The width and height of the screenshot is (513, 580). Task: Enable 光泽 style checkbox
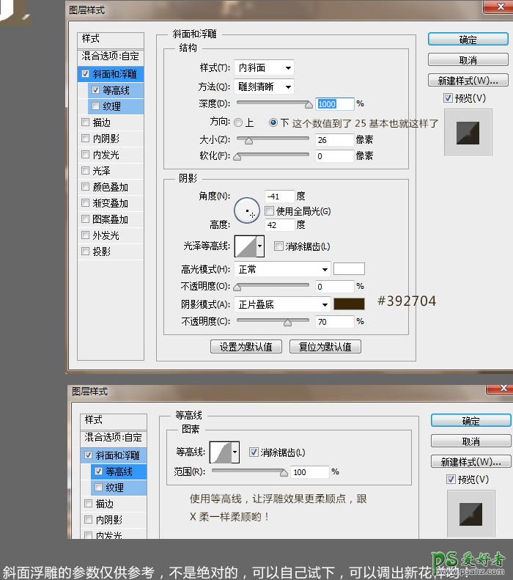pyautogui.click(x=85, y=171)
